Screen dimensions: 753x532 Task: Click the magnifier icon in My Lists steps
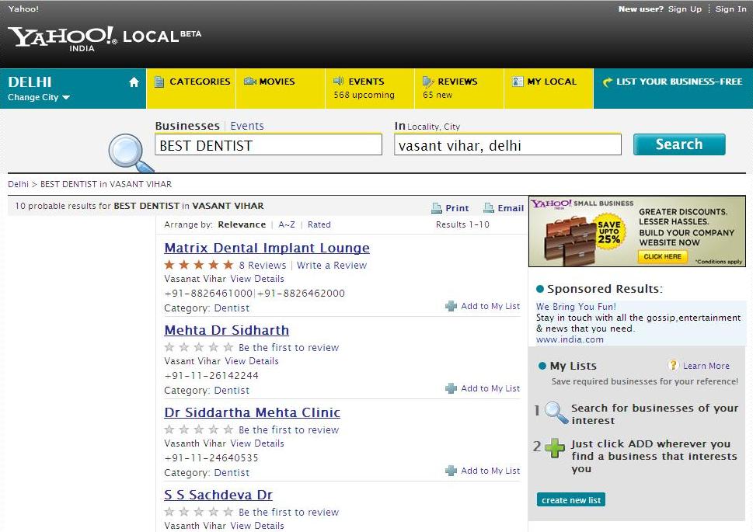556,412
